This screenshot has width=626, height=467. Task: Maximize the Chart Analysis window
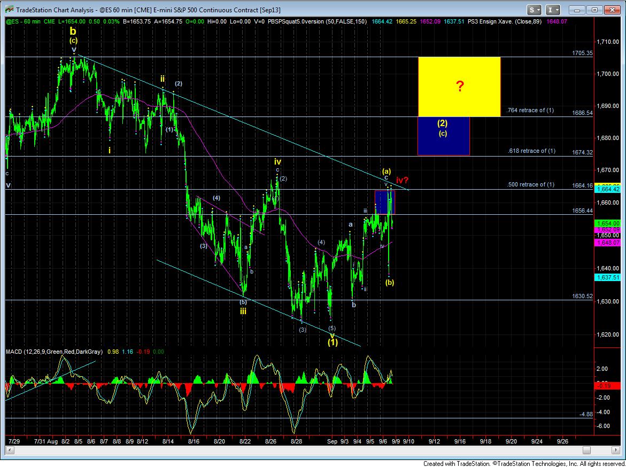(595, 10)
